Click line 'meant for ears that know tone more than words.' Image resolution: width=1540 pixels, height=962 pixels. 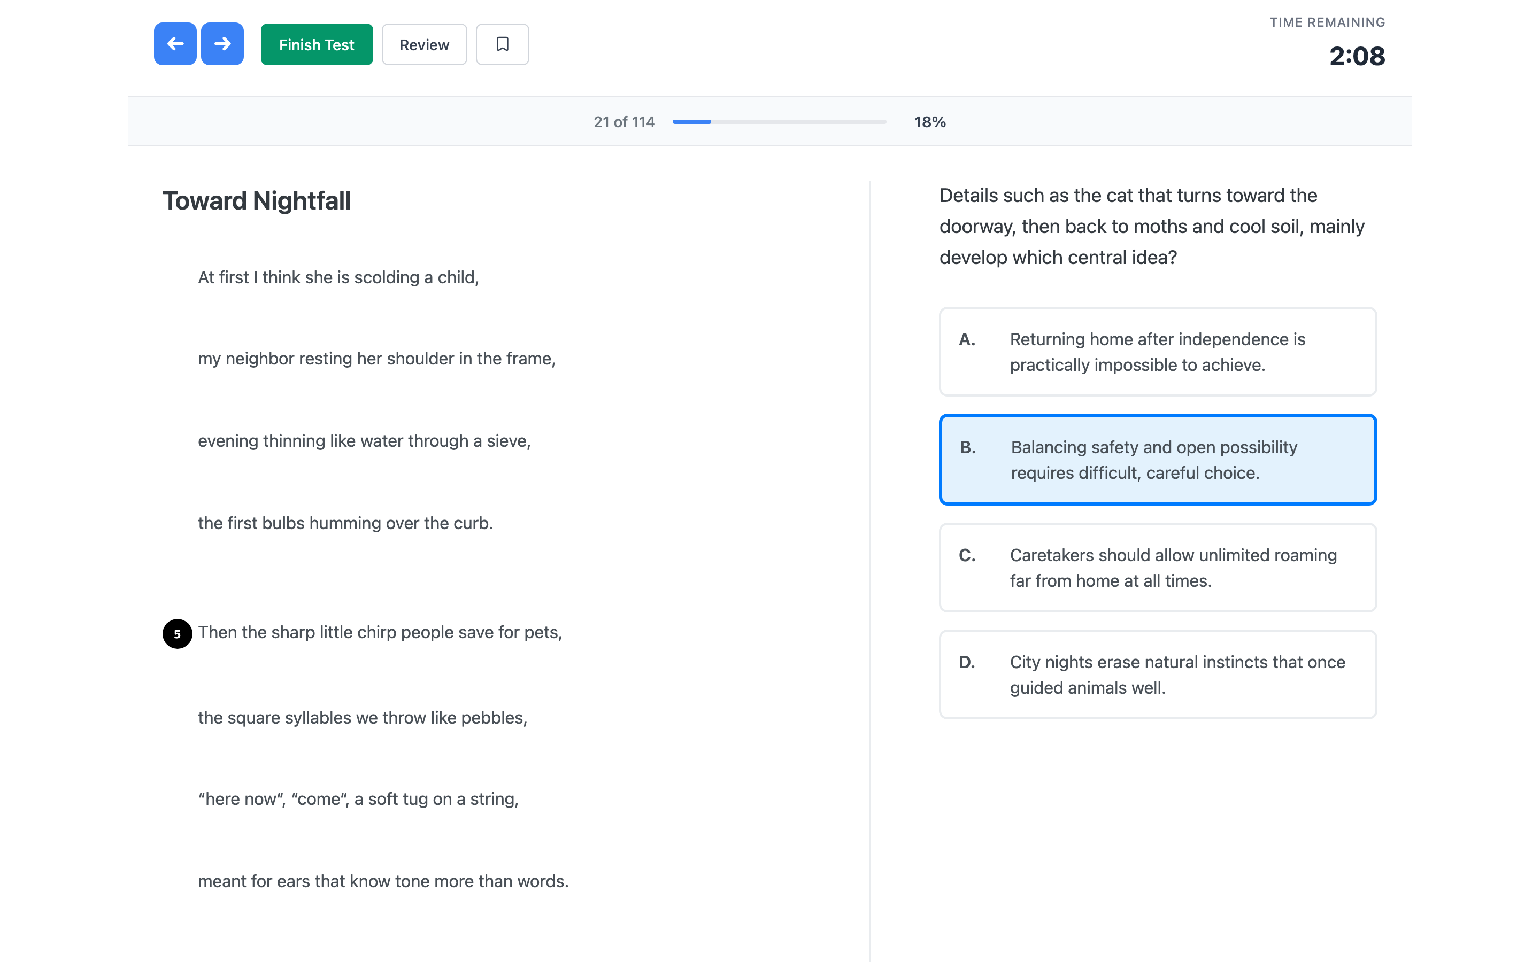pyautogui.click(x=383, y=881)
